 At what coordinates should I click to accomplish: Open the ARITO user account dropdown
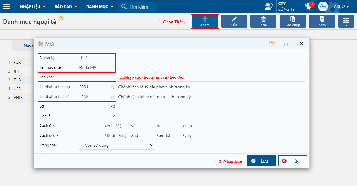(x=341, y=6)
